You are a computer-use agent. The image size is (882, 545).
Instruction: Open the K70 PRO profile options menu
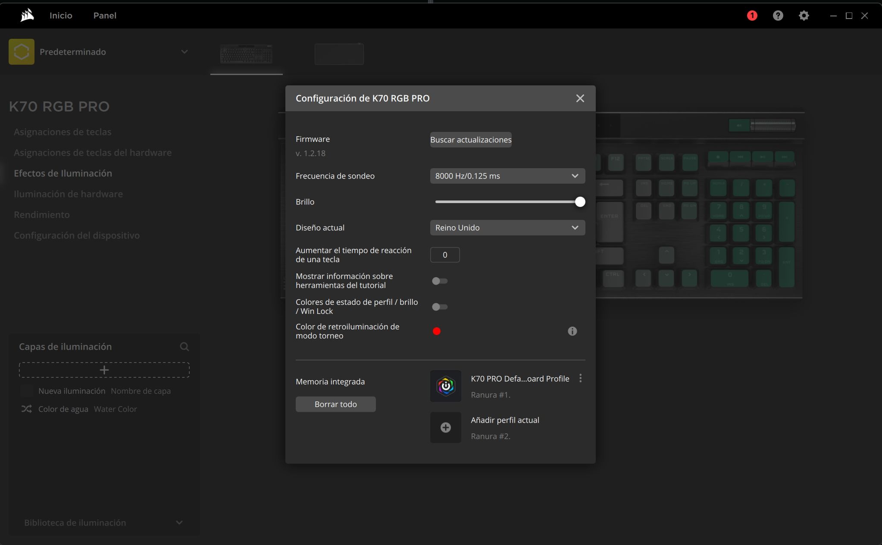point(581,378)
